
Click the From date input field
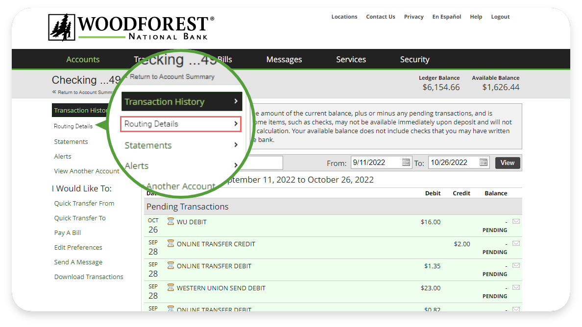(376, 163)
